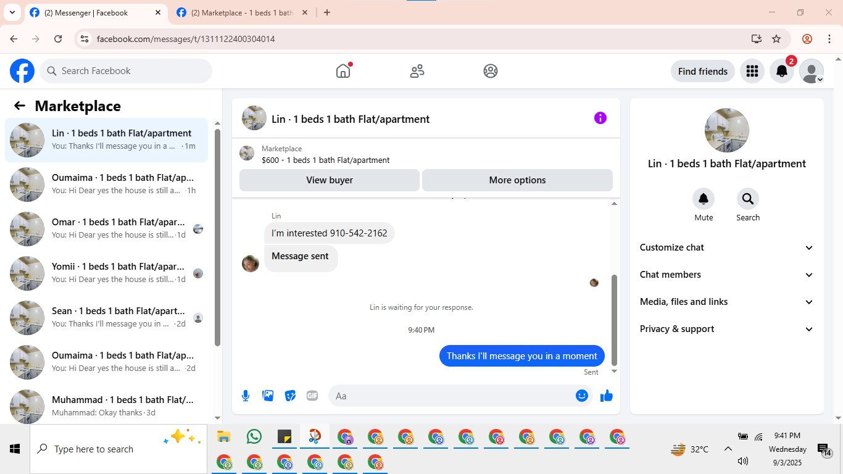Attach a photo using the image icon
Image resolution: width=843 pixels, height=474 pixels.
(x=268, y=396)
